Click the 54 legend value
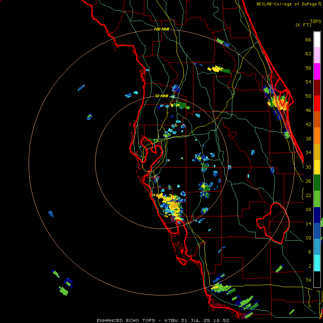 308,82
